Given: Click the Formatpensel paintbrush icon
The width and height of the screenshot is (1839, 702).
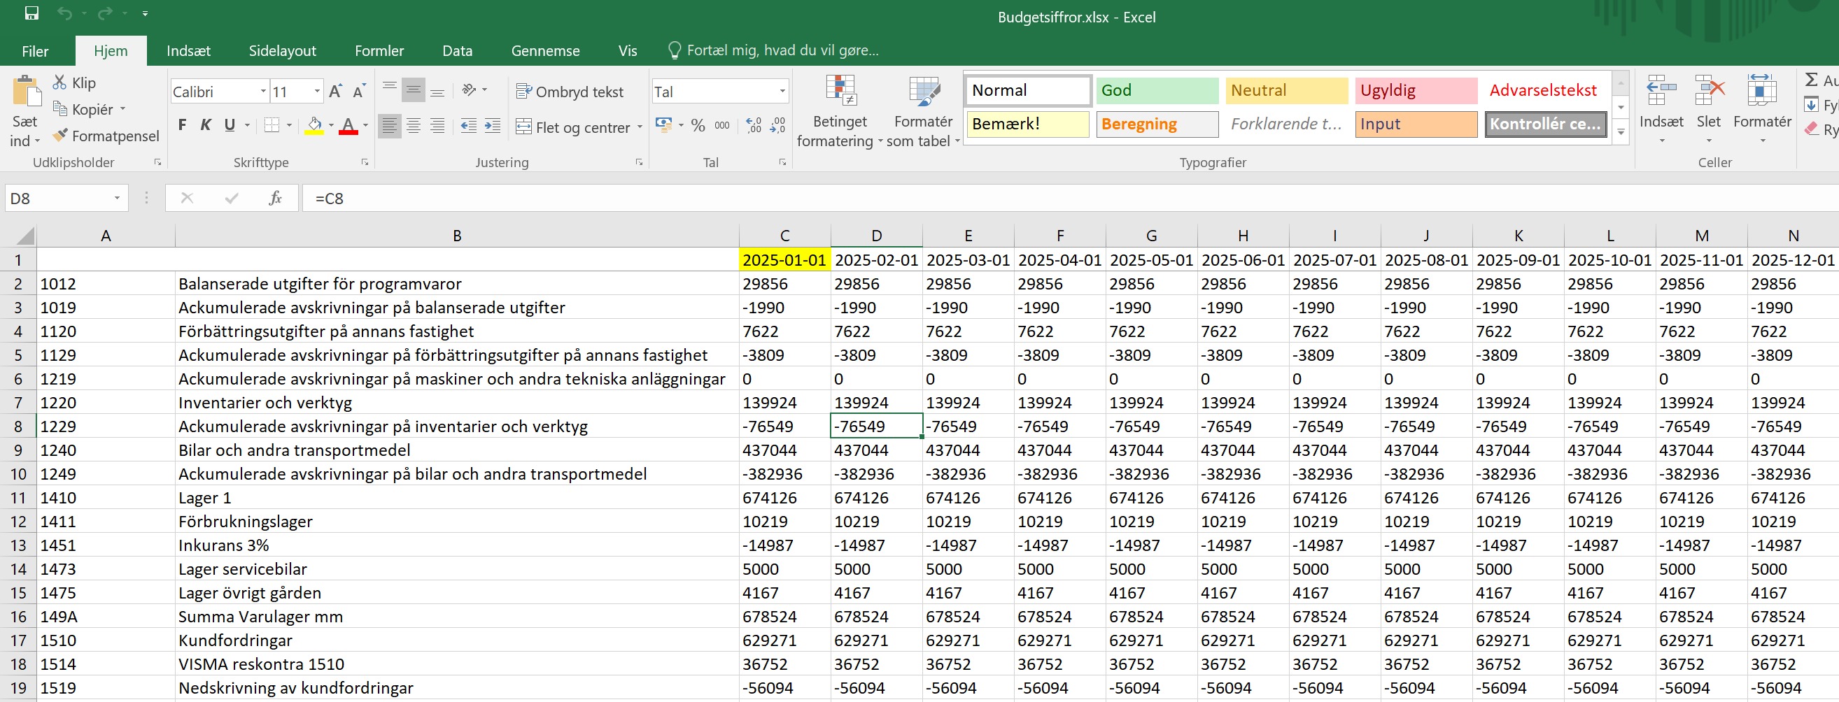Looking at the screenshot, I should click(x=61, y=136).
